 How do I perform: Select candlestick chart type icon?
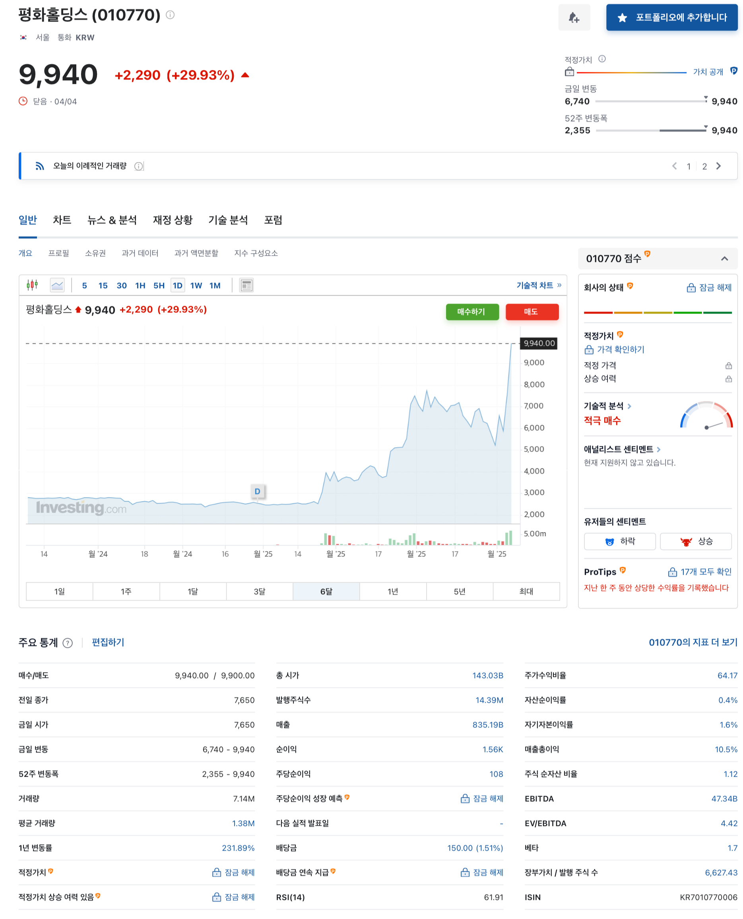click(x=32, y=285)
